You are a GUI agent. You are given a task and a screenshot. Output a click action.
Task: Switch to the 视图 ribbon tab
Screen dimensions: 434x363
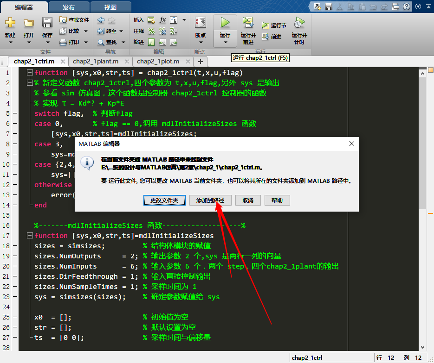[110, 7]
